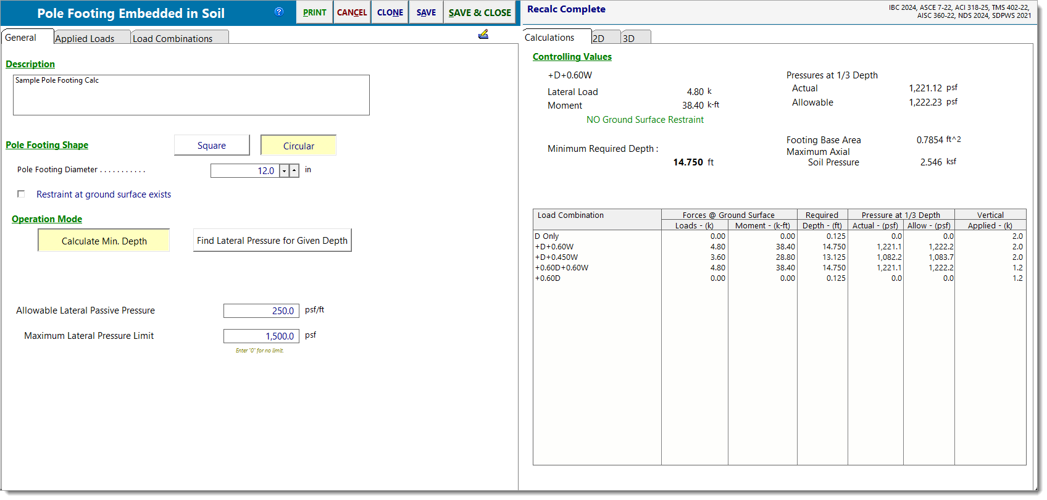The image size is (1047, 500).
Task: Select the +D+0.60W load combination row
Action: (554, 247)
